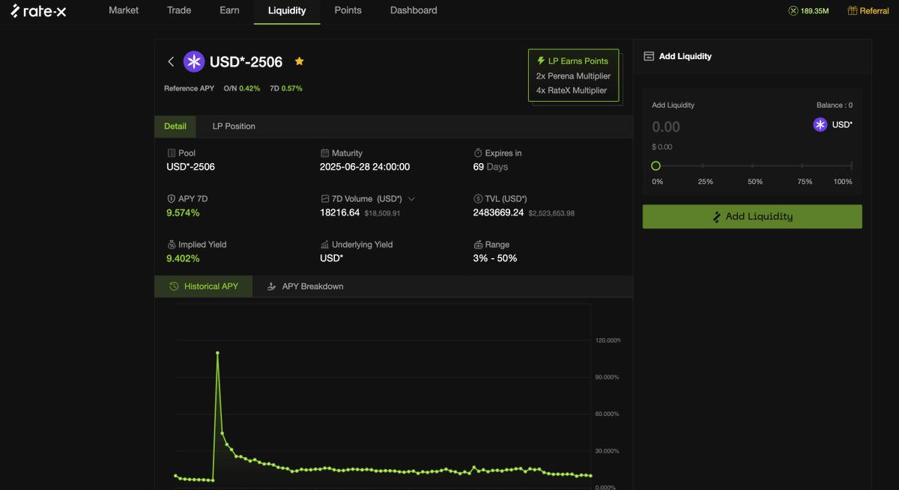The height and width of the screenshot is (490, 899).
Task: Click the lightning bolt LP Earns Points icon
Action: coord(541,61)
